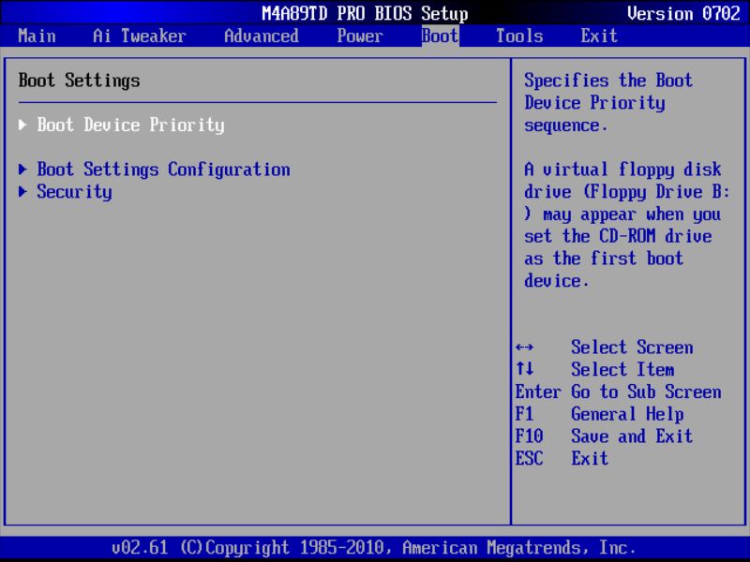Screen dimensions: 750x562
Task: Click the arrow icon beside Boot Settings Configuration
Action: (23, 170)
